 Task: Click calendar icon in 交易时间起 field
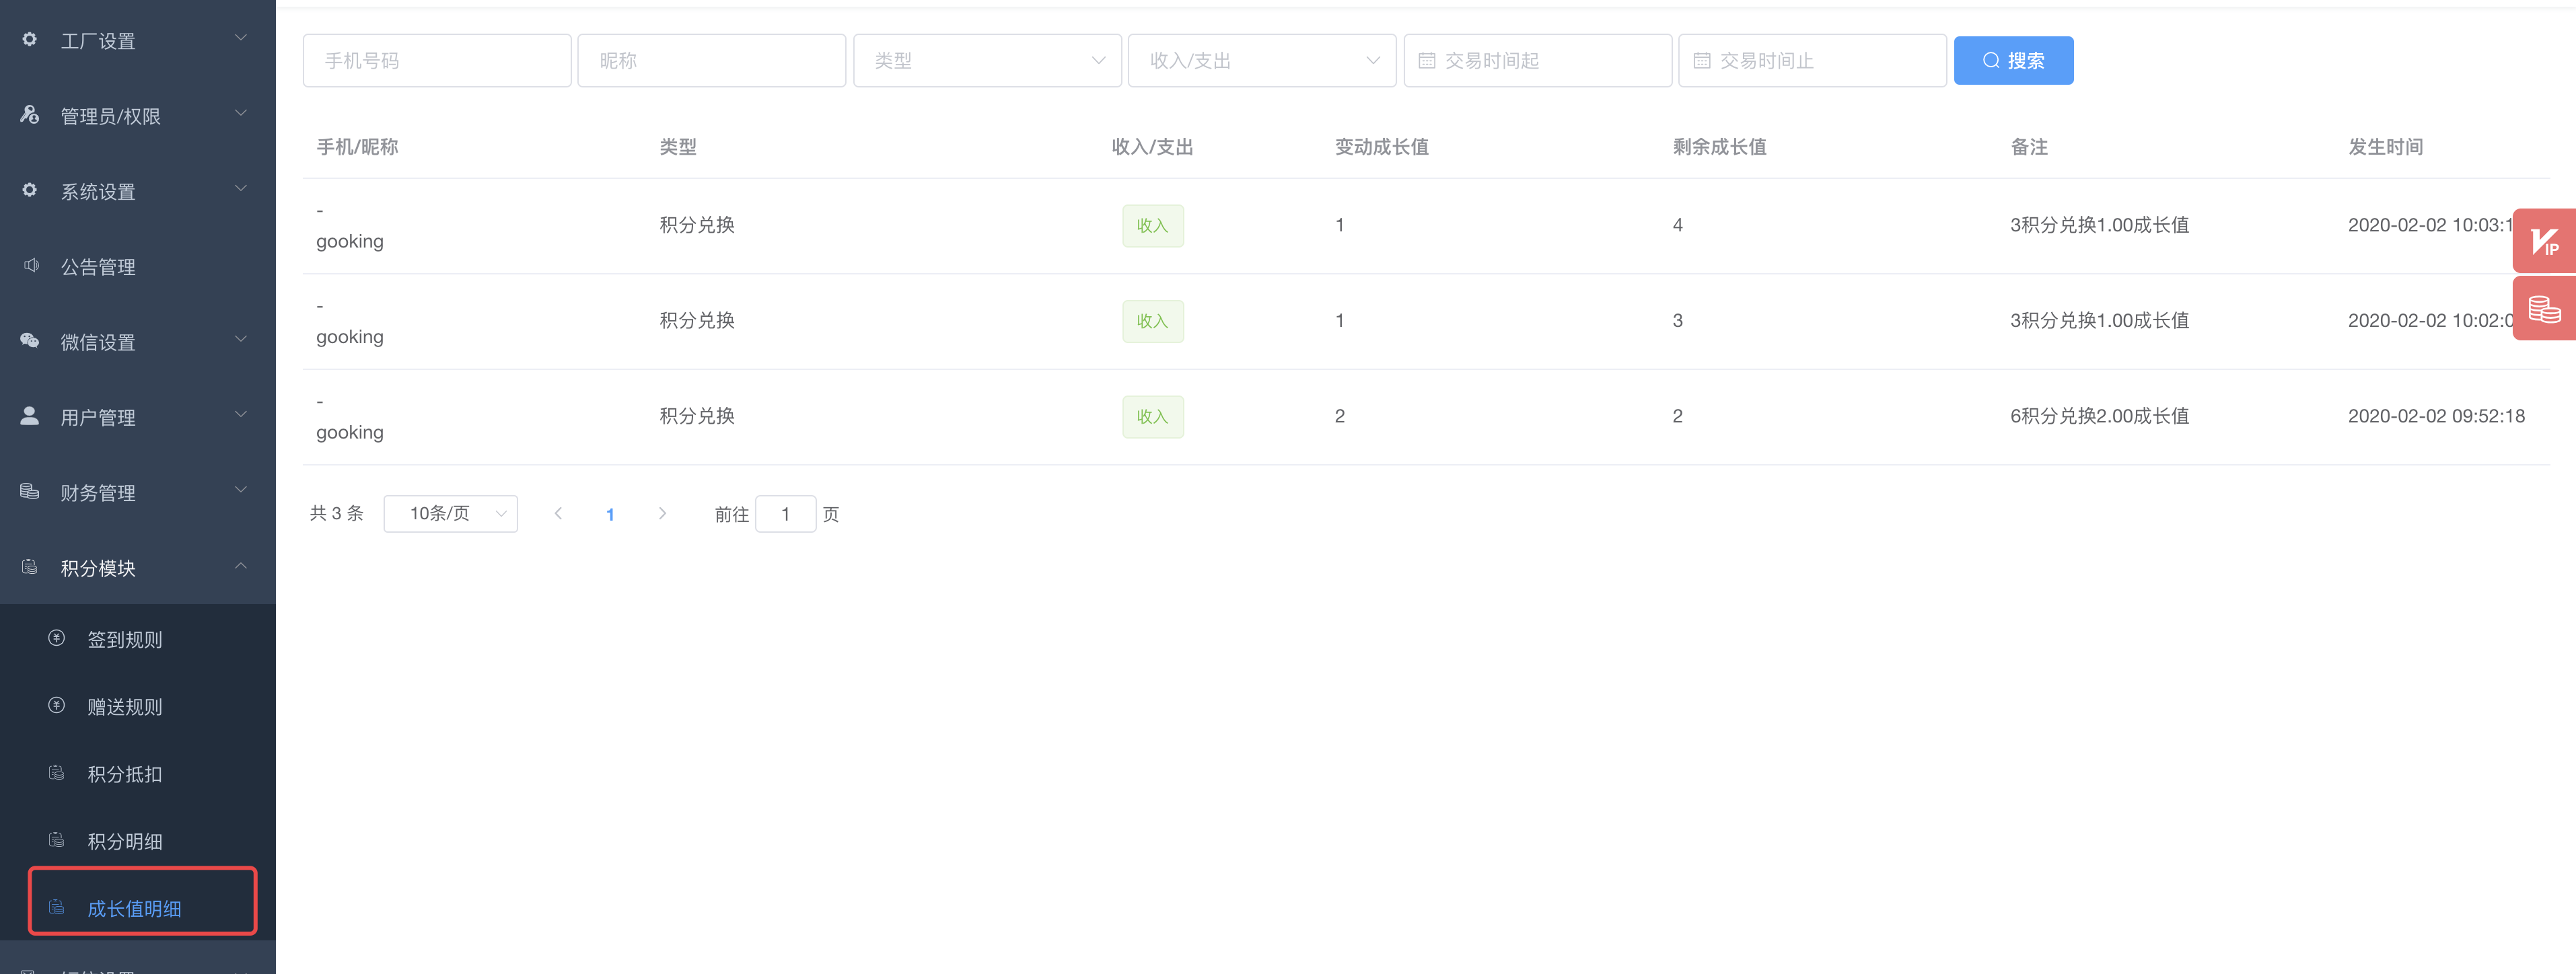pyautogui.click(x=1426, y=61)
